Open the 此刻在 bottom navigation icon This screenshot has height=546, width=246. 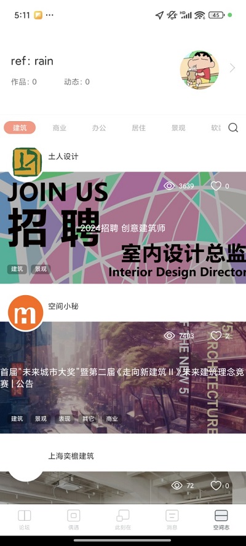[122, 516]
